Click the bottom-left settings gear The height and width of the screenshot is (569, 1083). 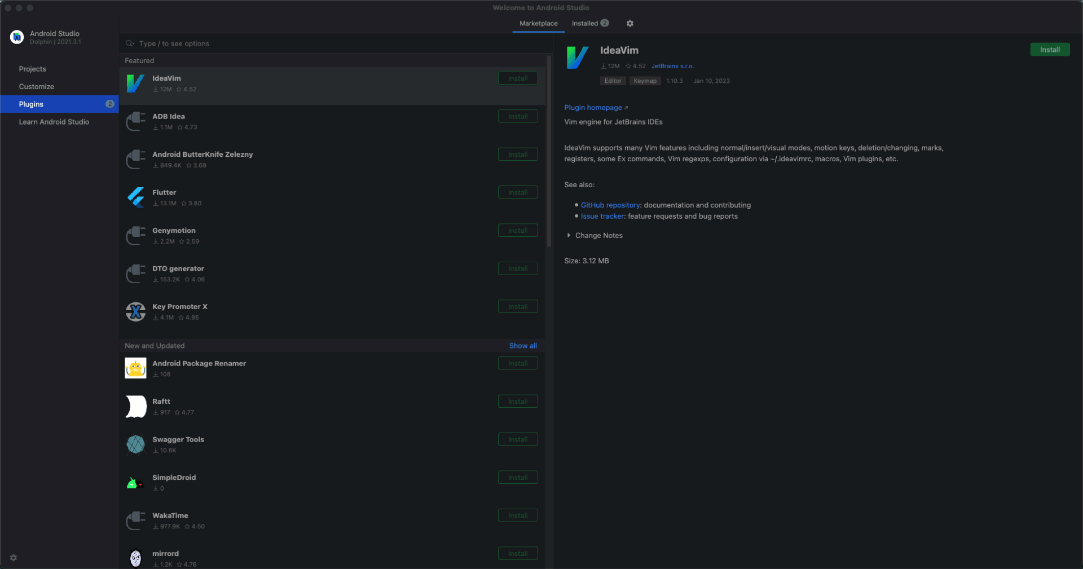(x=14, y=558)
